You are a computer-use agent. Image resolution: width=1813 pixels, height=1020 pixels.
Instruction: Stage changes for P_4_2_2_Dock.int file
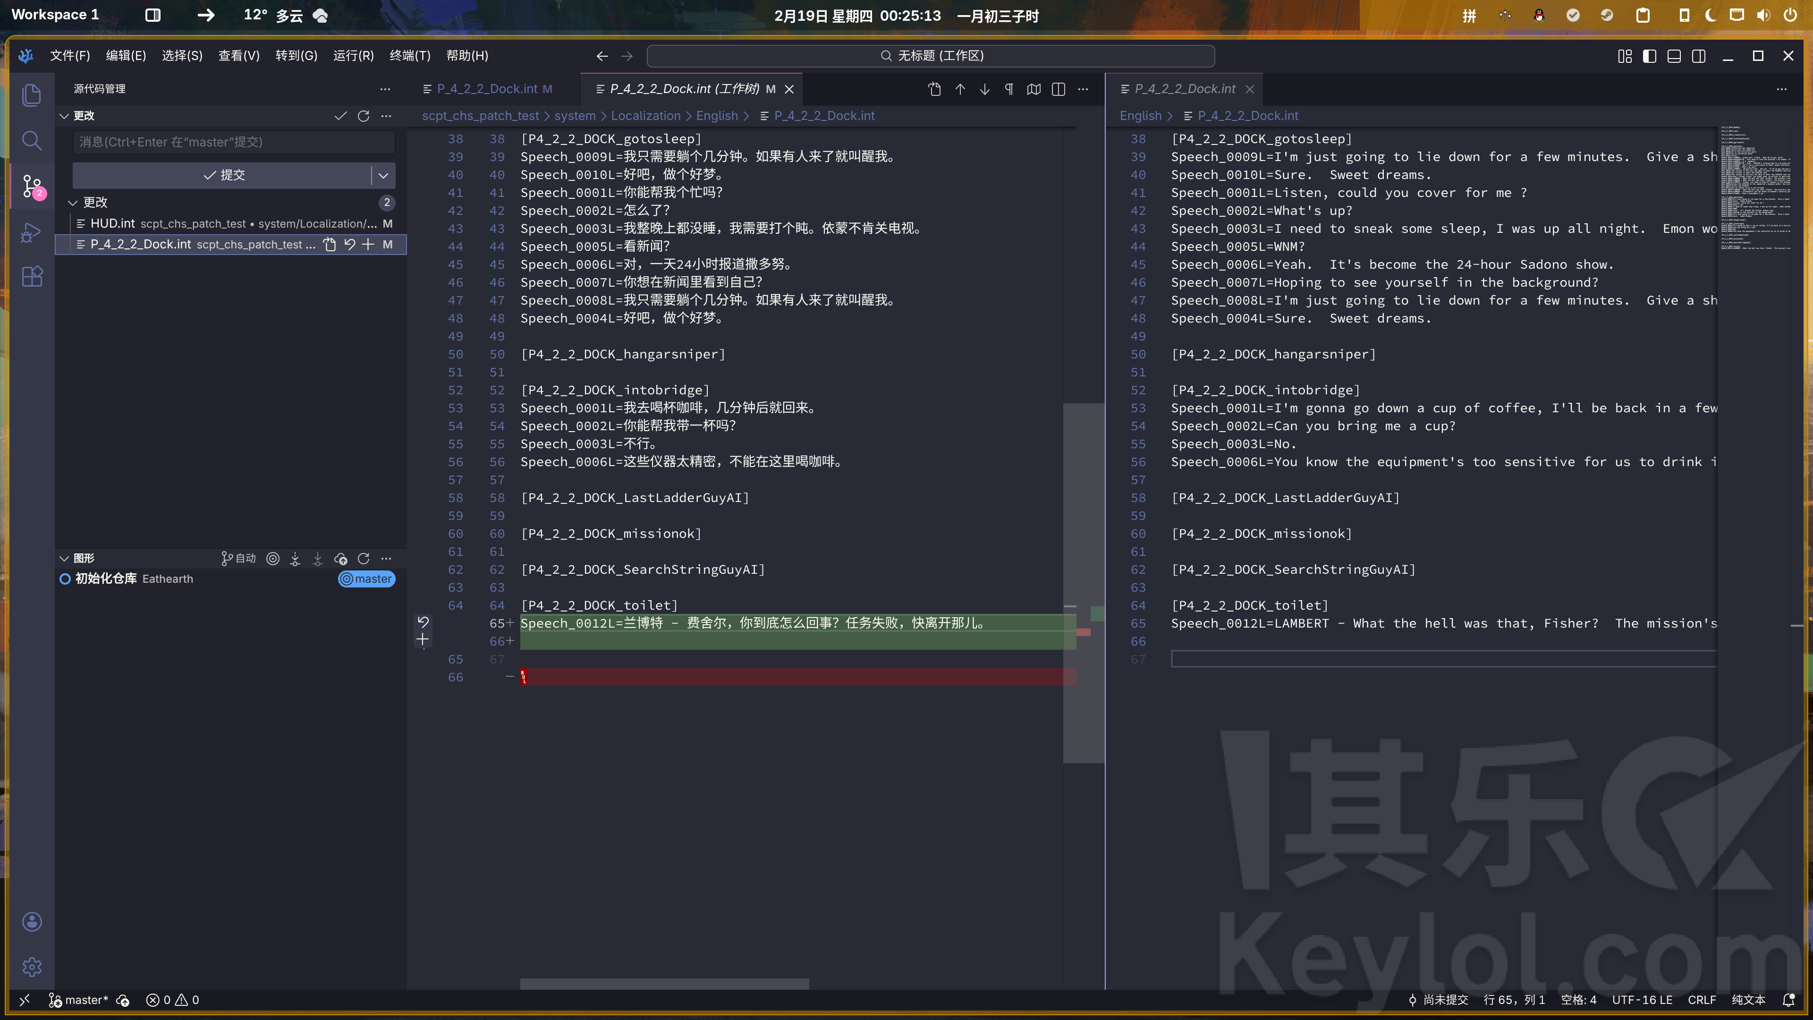pos(368,244)
